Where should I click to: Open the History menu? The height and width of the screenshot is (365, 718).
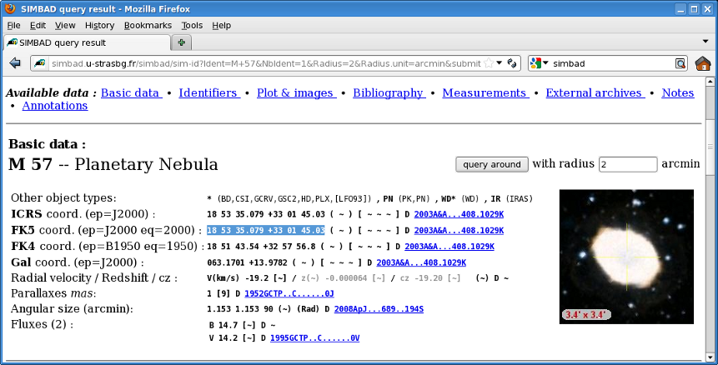(x=99, y=25)
